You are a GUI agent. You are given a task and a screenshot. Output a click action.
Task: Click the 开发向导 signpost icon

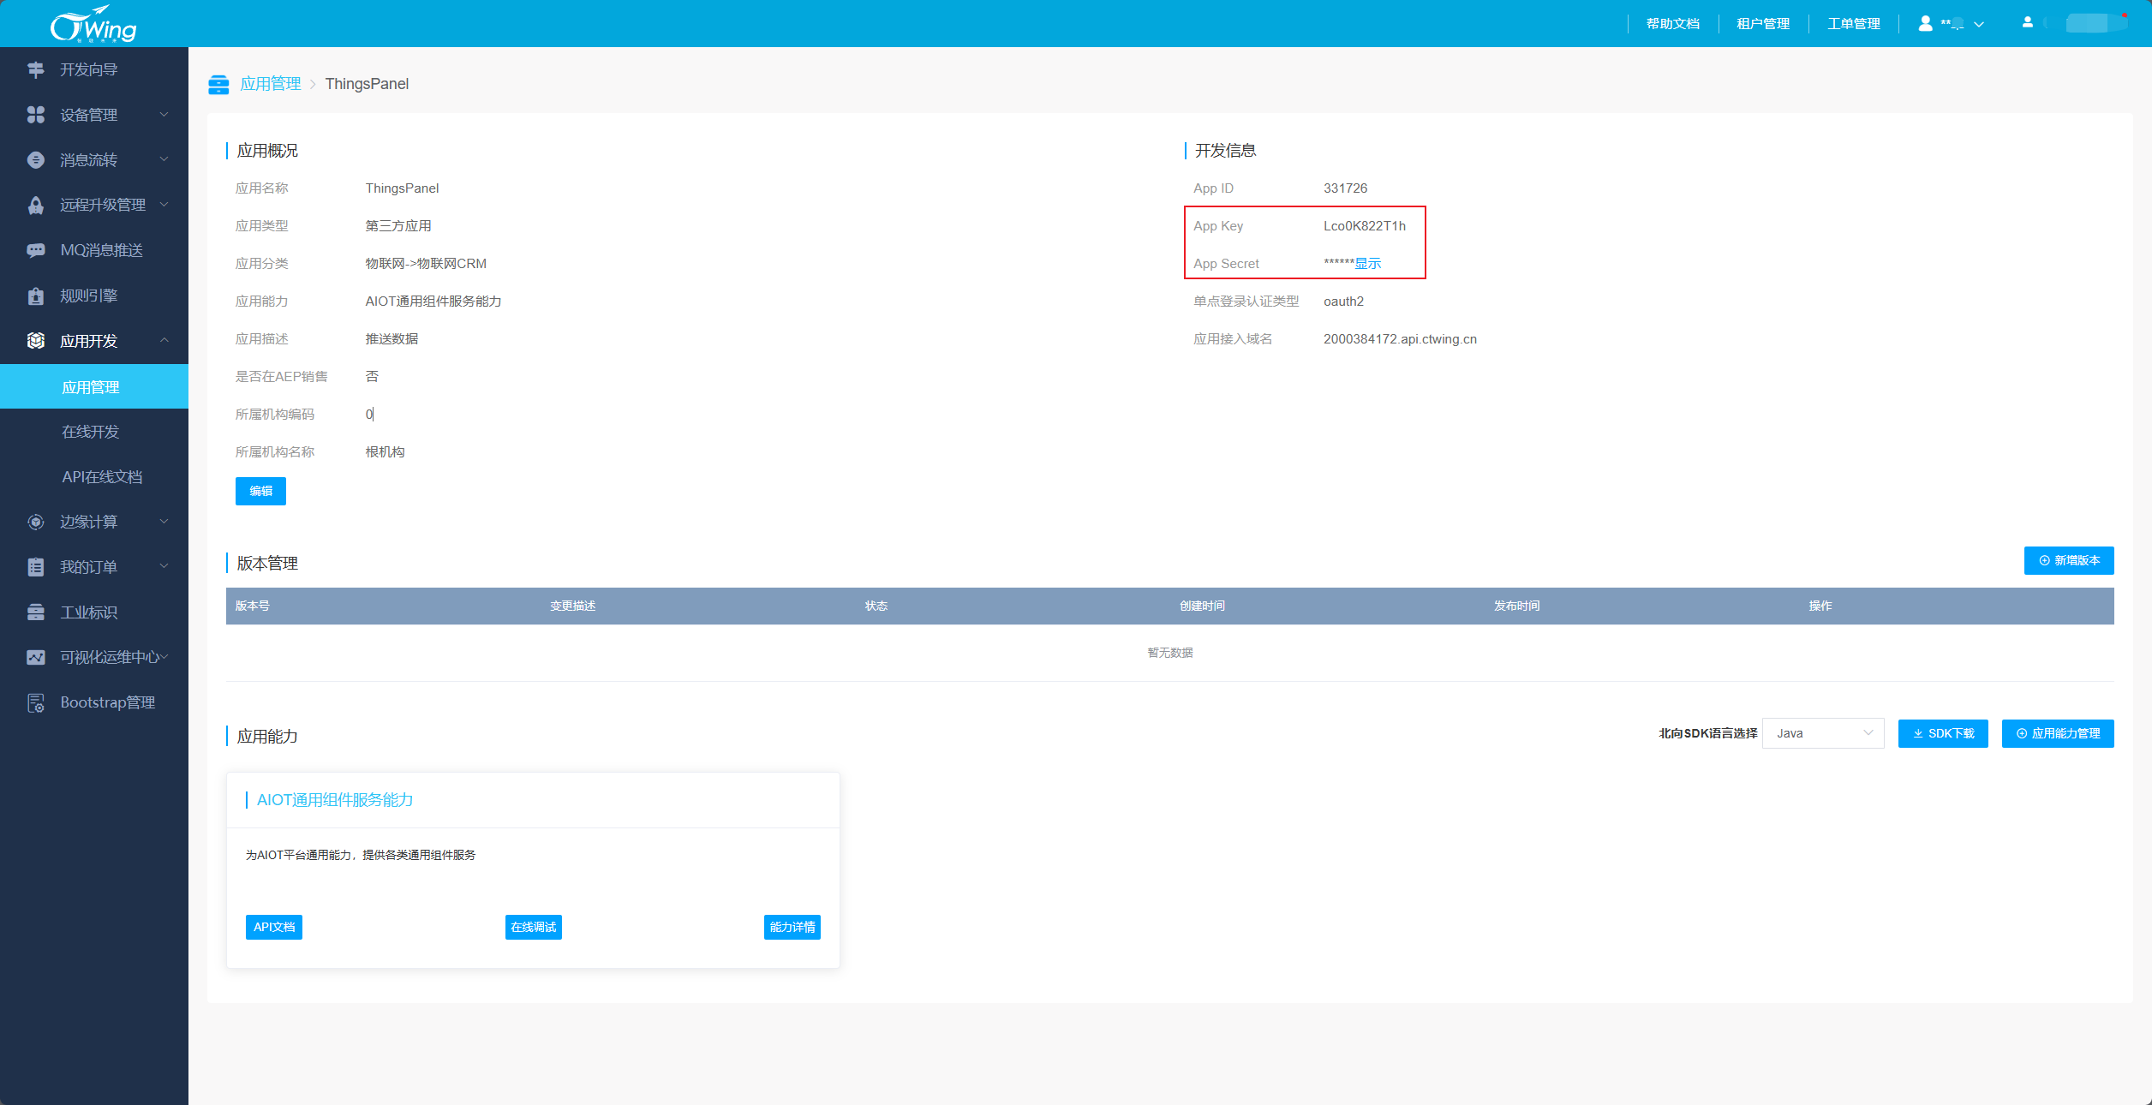click(x=35, y=70)
